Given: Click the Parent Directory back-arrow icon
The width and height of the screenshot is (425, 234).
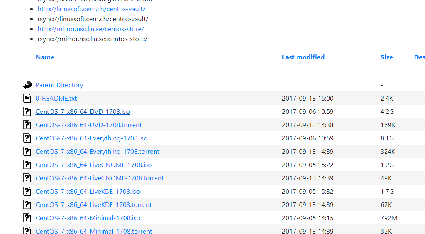Looking at the screenshot, I should pos(27,85).
